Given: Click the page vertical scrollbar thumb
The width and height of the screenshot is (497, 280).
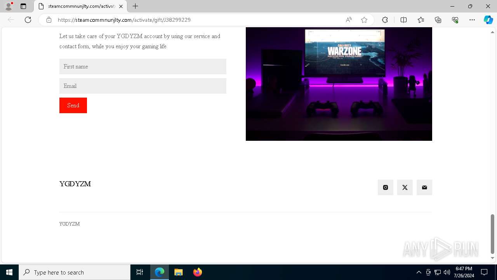Looking at the screenshot, I should pos(493,233).
